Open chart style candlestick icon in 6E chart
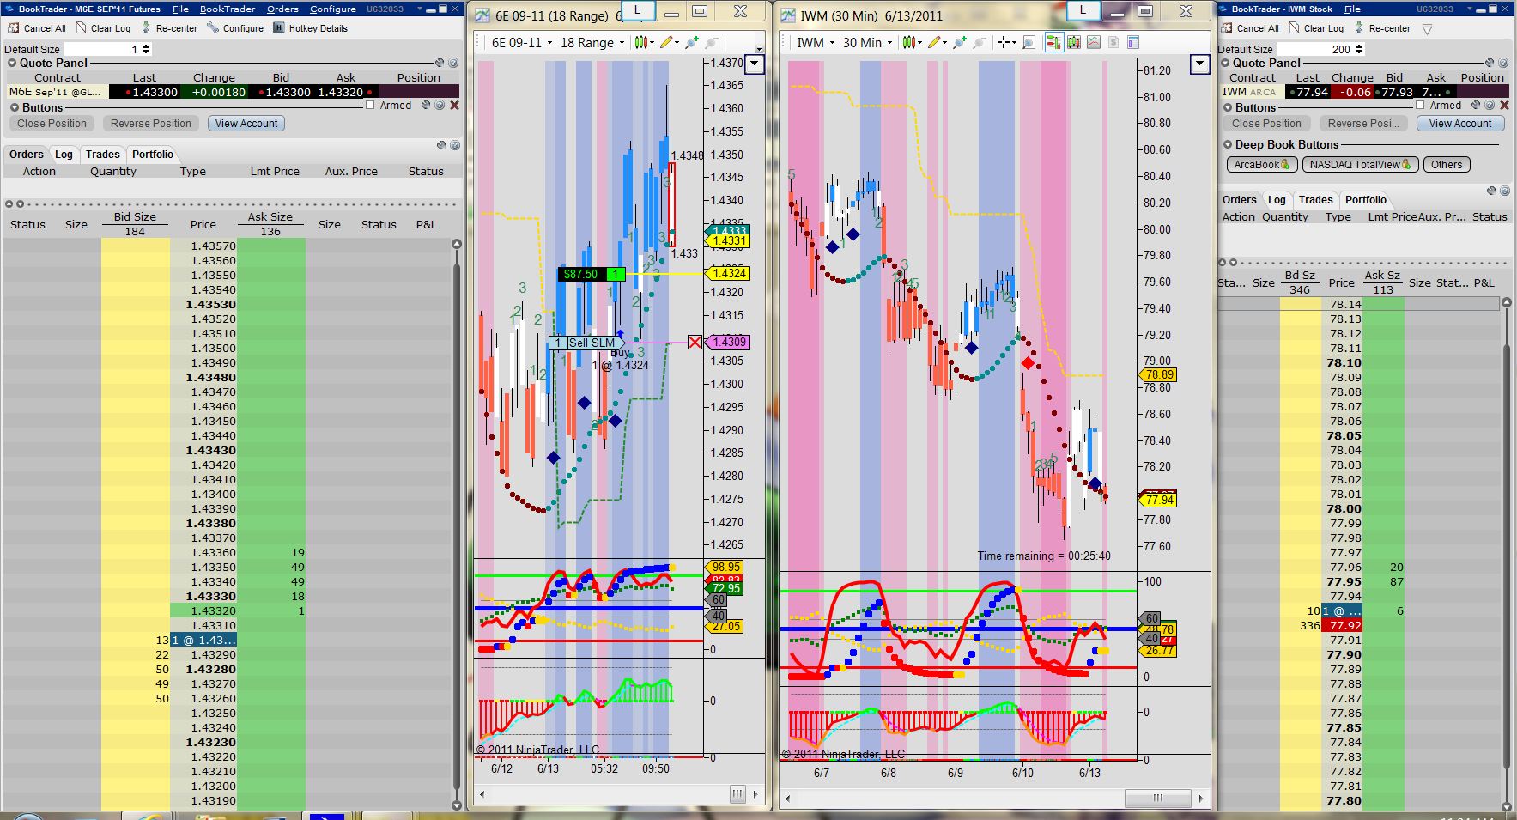The width and height of the screenshot is (1517, 820). pos(642,43)
